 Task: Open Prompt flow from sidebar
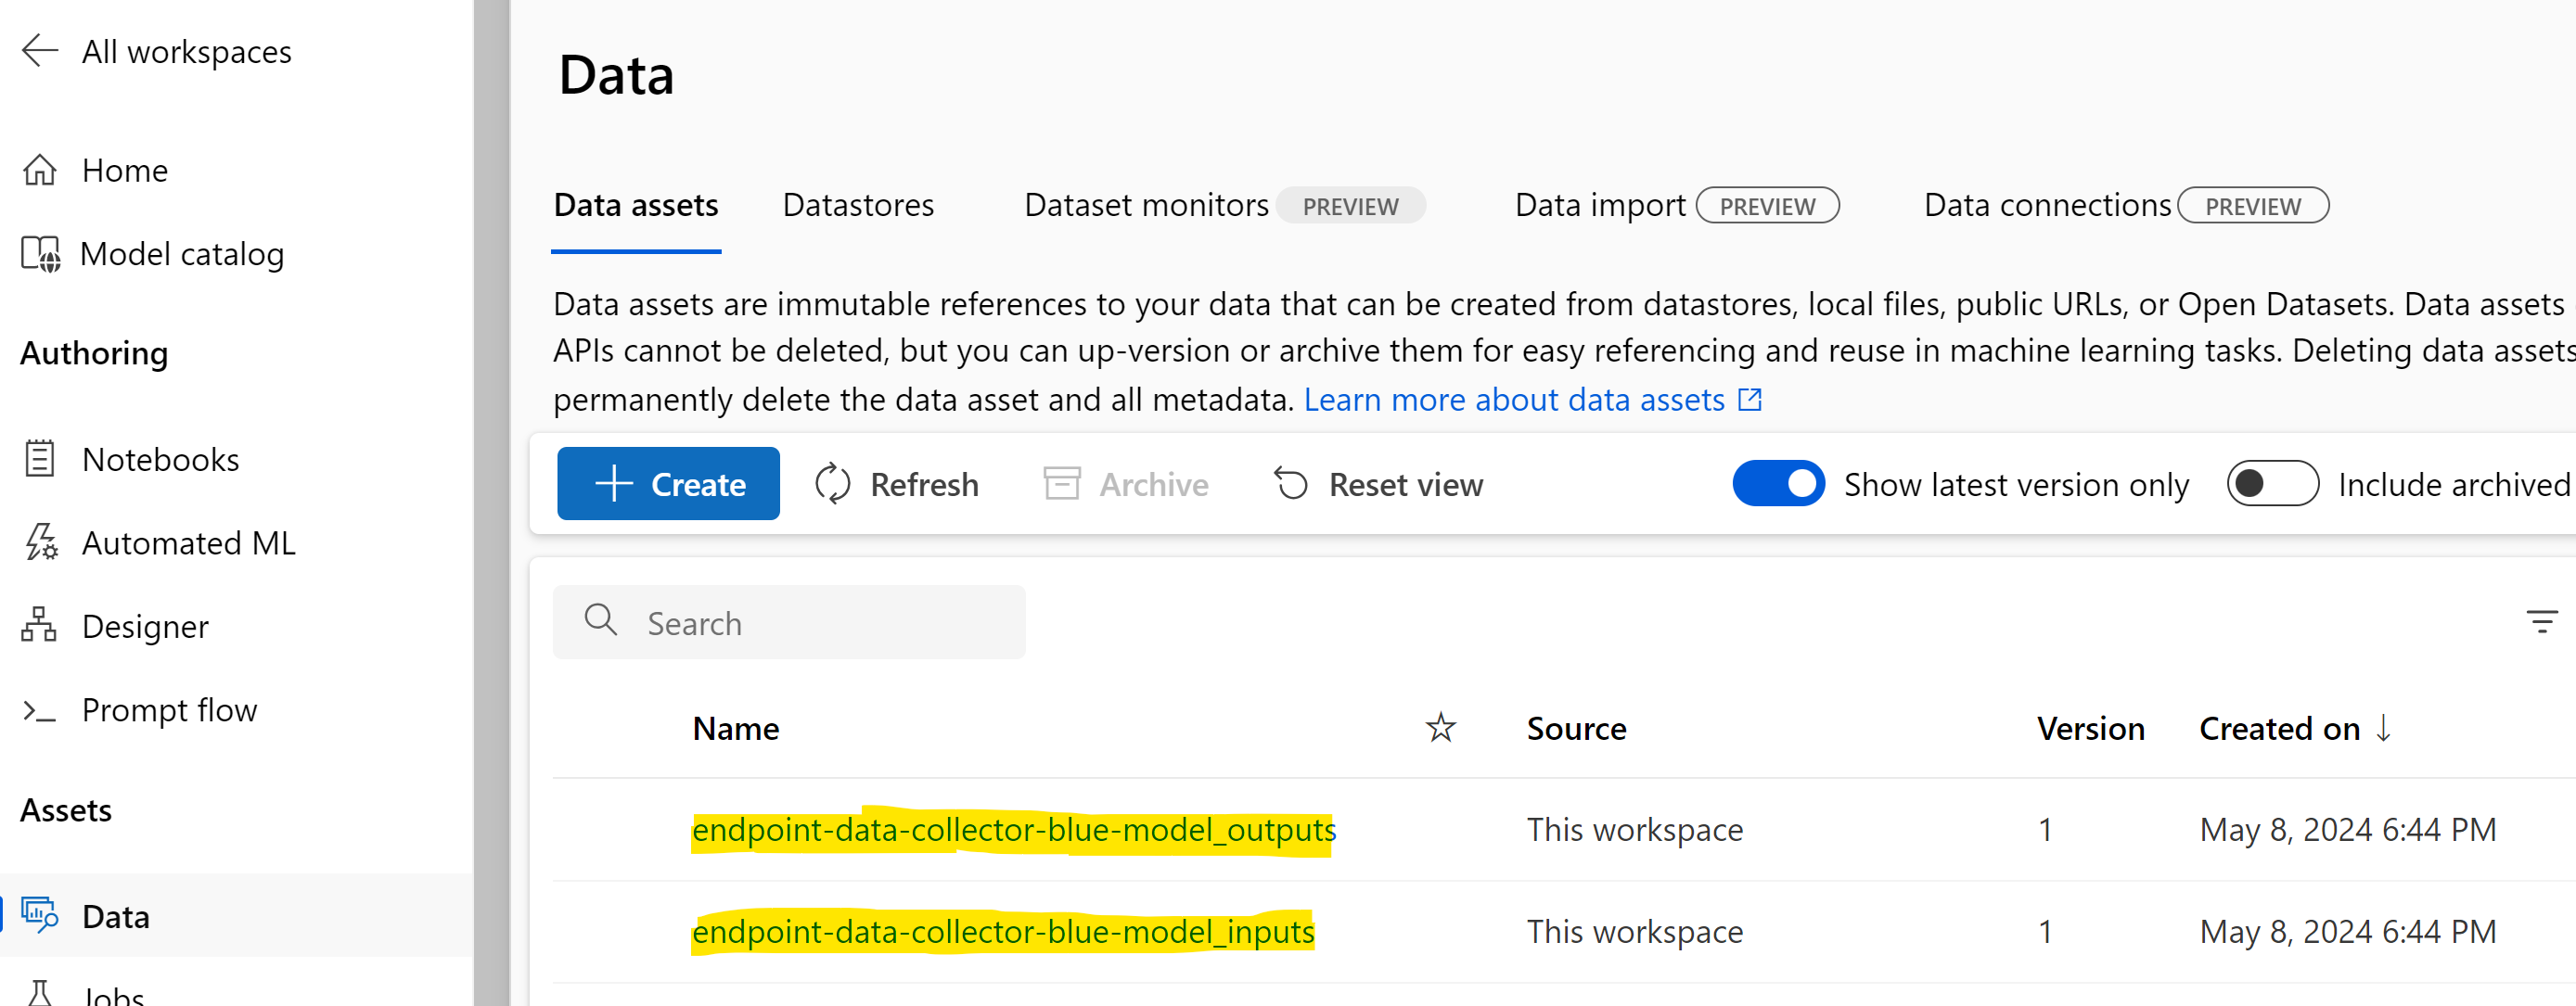coord(169,710)
